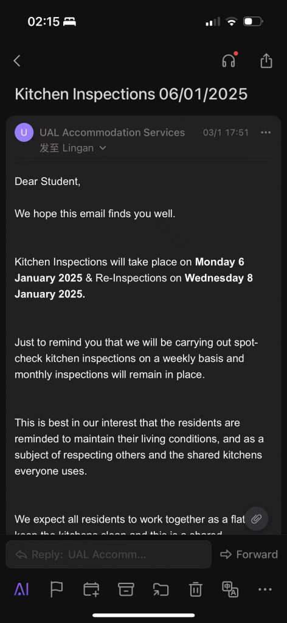
Task: Tap UAL Accommodation Services sender name
Action: pos(112,132)
